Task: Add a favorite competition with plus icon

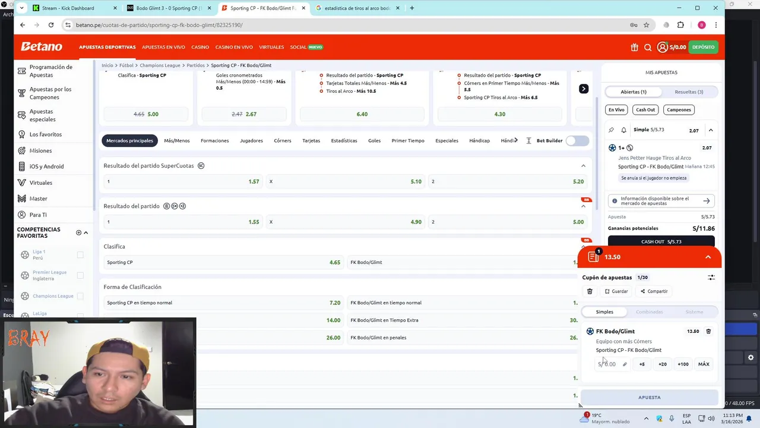Action: (78, 232)
